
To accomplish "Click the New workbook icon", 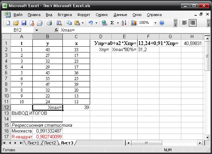I will [x=8, y=23].
